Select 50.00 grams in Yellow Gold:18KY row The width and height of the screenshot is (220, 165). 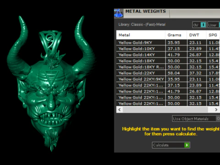176,61
